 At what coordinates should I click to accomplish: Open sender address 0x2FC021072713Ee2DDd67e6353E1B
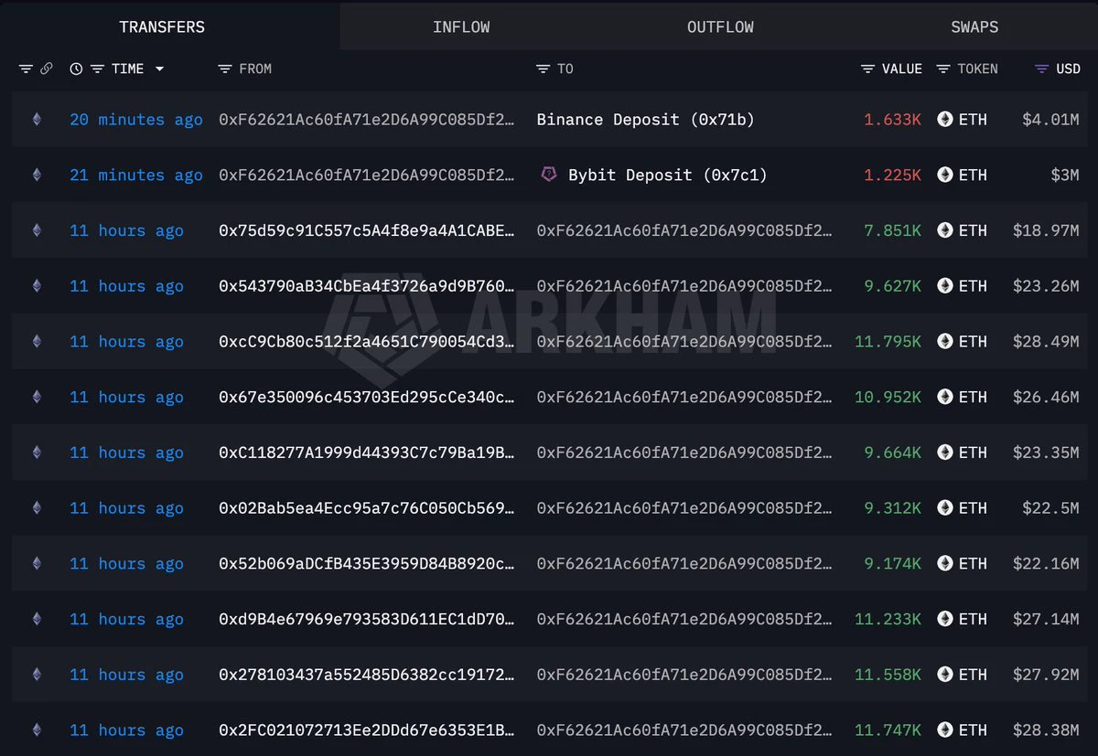(366, 730)
